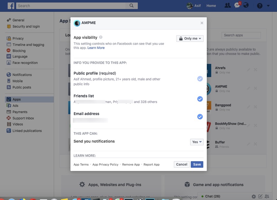Edit the Ahrefs app with pencil icon
277x200 pixels.
tap(248, 70)
